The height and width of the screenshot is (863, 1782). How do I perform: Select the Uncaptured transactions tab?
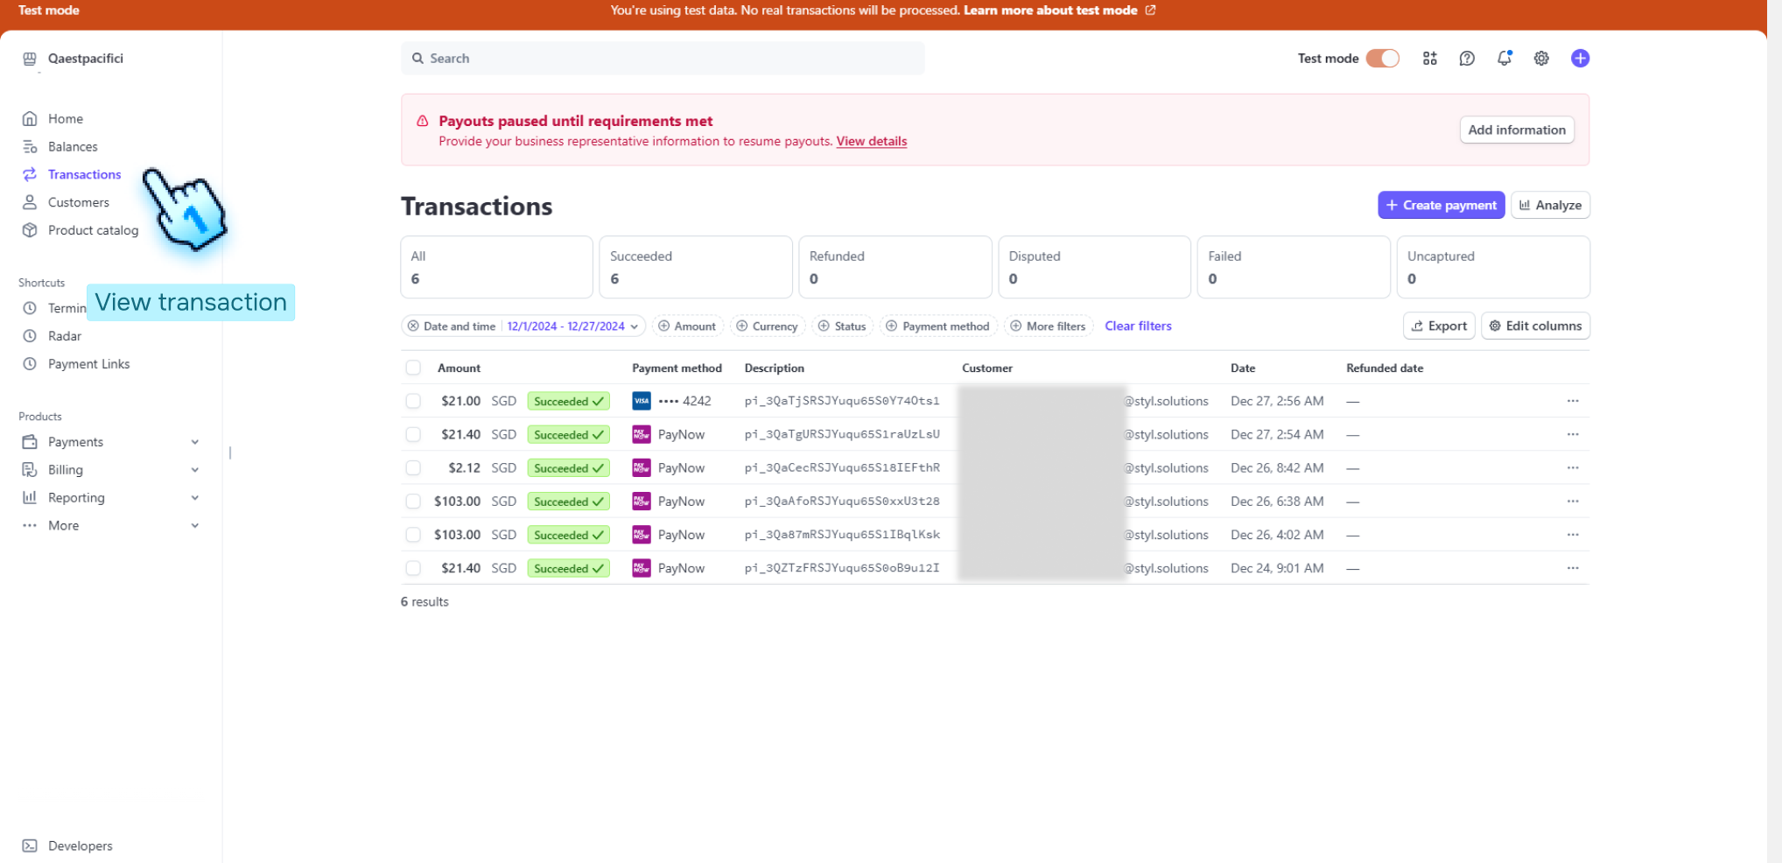[1493, 267]
